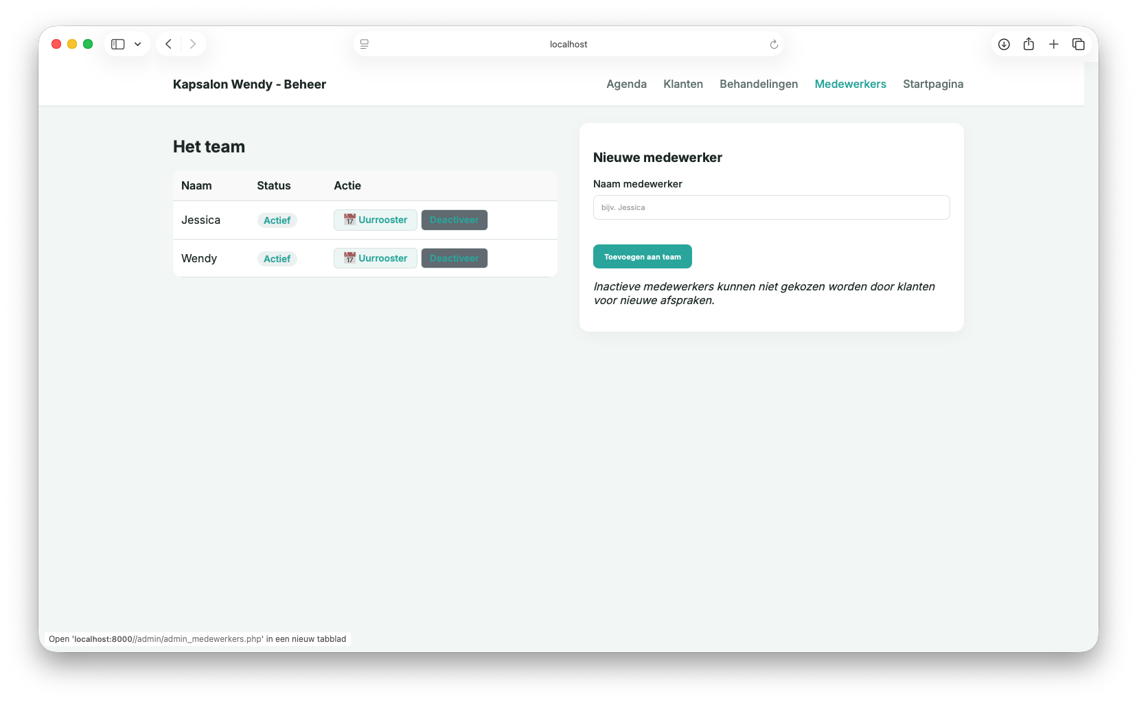Go to the Klanten page
Viewport: 1137px width, 703px height.
[x=683, y=84]
